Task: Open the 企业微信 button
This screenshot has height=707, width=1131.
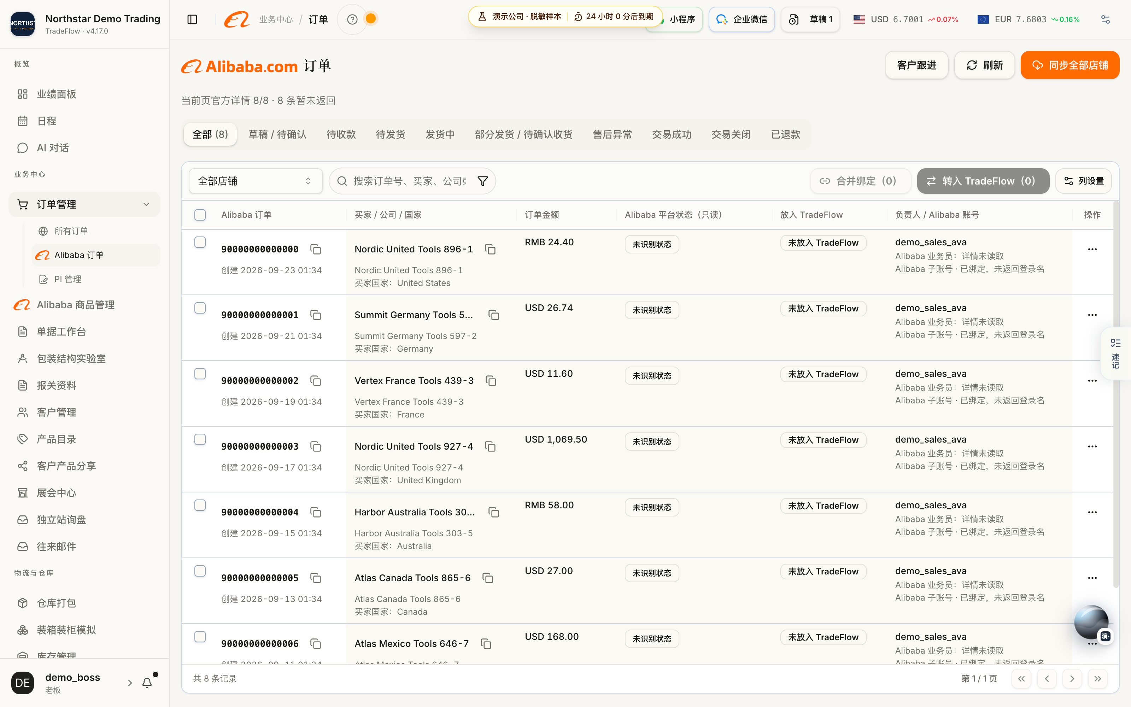Action: tap(741, 19)
